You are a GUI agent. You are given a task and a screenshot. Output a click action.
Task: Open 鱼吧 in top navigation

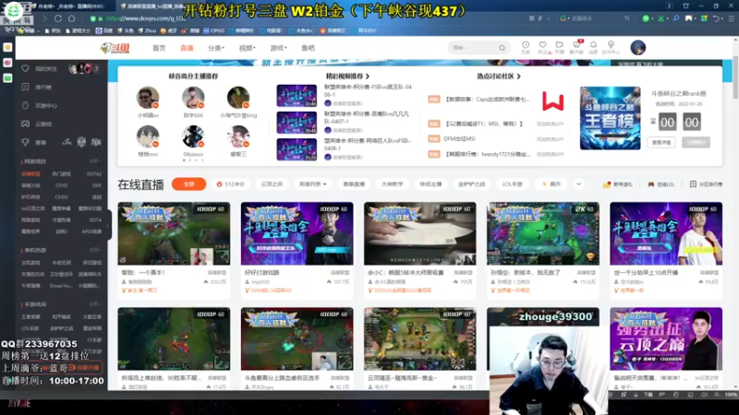point(308,48)
